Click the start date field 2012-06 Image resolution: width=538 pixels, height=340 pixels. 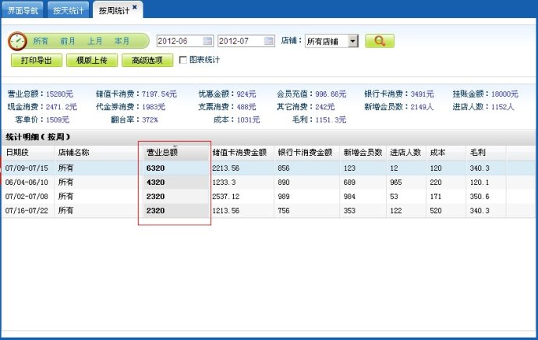point(179,41)
